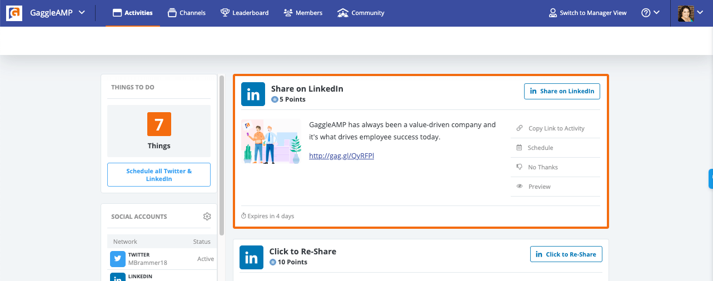
Task: Click the Activities tab icon
Action: 117,13
